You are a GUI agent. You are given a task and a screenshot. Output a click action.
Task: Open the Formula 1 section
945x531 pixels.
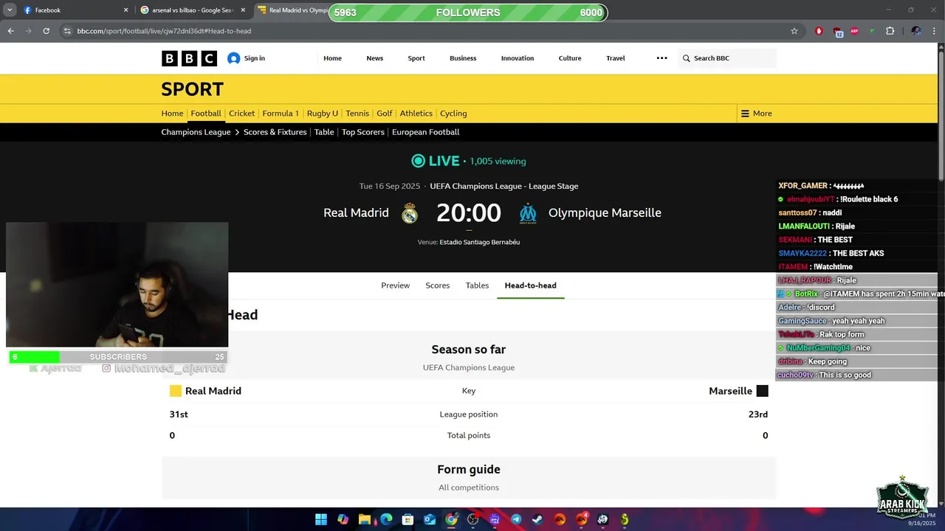coord(281,114)
